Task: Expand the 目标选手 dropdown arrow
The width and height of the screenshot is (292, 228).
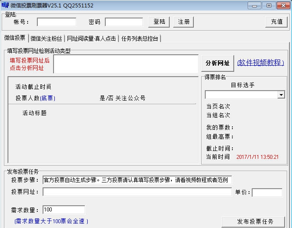Action: click(281, 95)
